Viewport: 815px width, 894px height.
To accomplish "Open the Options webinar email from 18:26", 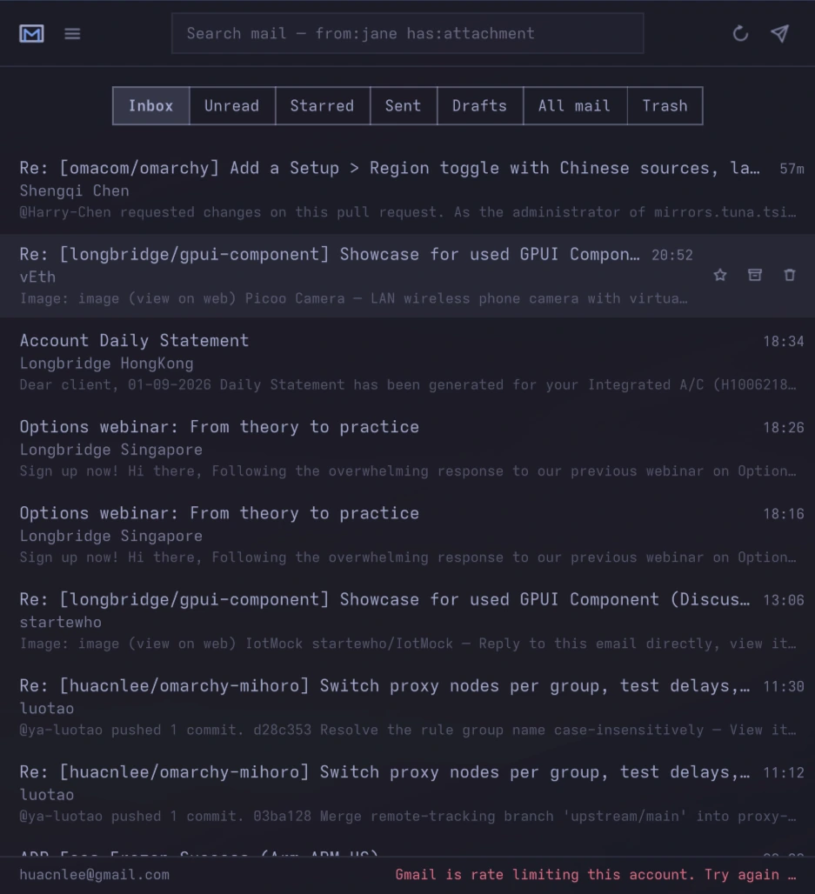I will (x=407, y=449).
